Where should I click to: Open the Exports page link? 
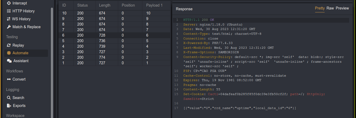point(19,106)
